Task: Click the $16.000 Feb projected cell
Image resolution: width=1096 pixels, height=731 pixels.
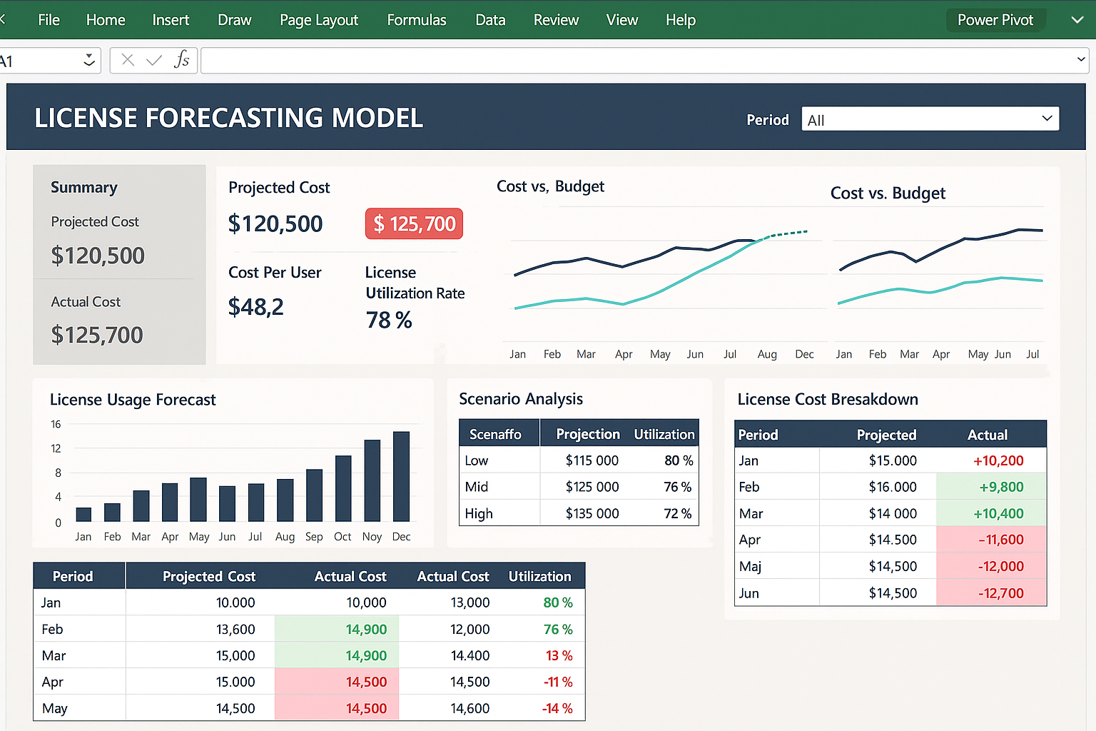Action: tap(893, 487)
